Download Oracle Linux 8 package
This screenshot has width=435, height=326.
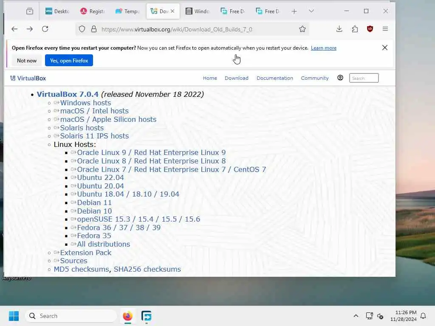tap(151, 161)
